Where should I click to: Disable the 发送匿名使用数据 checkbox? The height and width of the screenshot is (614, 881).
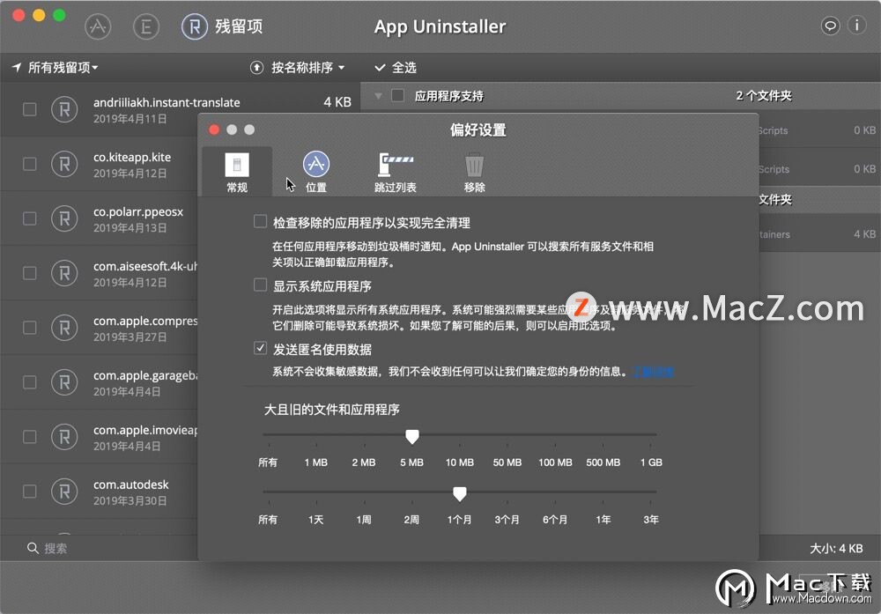[x=260, y=348]
